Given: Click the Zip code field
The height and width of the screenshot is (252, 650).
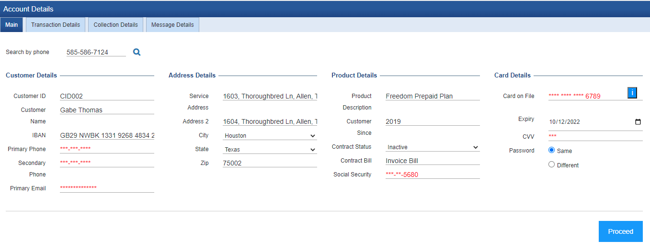Looking at the screenshot, I should (270, 163).
